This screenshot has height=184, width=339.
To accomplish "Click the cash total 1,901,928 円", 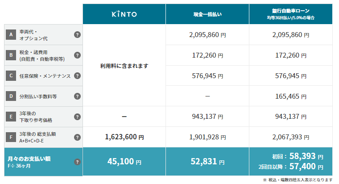I will tap(207, 137).
